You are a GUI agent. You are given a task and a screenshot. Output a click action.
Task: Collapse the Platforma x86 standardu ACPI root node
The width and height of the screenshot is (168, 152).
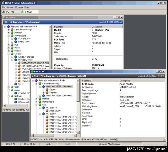[5, 27]
